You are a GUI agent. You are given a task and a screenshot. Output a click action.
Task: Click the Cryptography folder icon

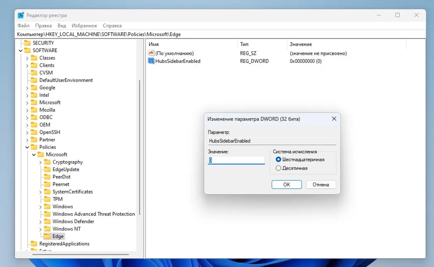[x=47, y=162]
